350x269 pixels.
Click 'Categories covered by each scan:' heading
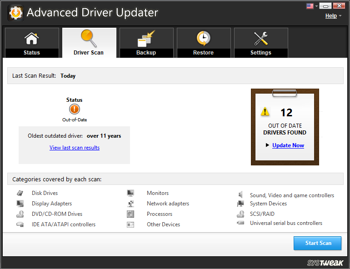[x=57, y=179]
